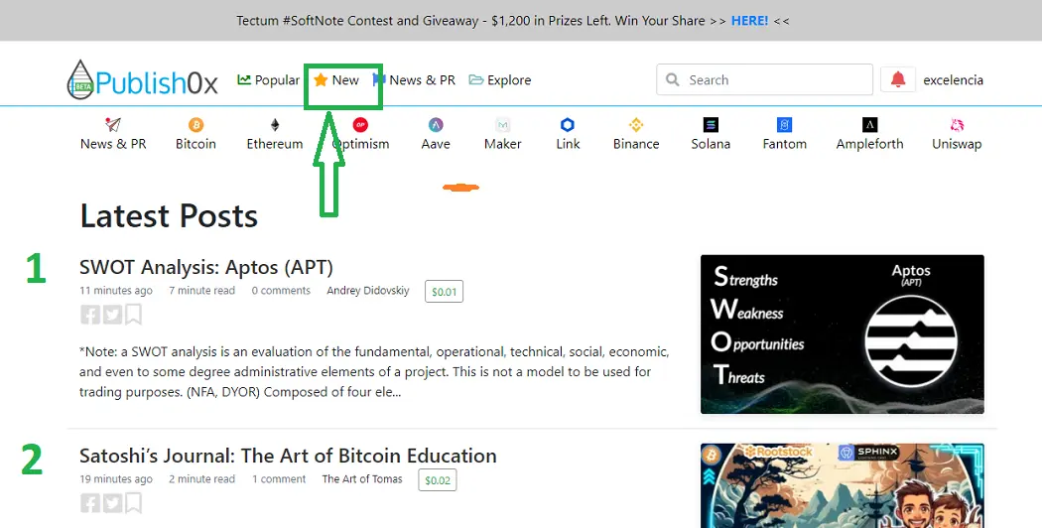Screen dimensions: 1042x528
Task: Click the $0.02 tip badge
Action: (x=438, y=480)
